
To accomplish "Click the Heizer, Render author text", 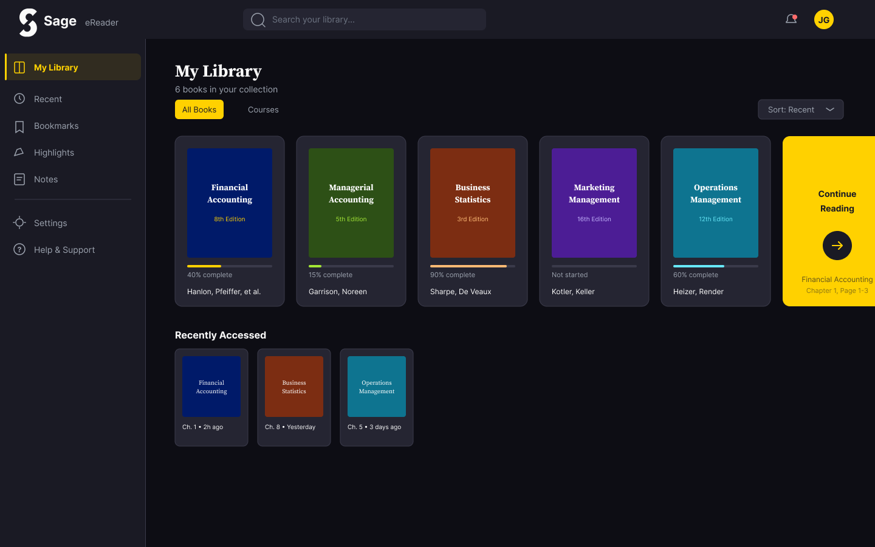I will (698, 292).
